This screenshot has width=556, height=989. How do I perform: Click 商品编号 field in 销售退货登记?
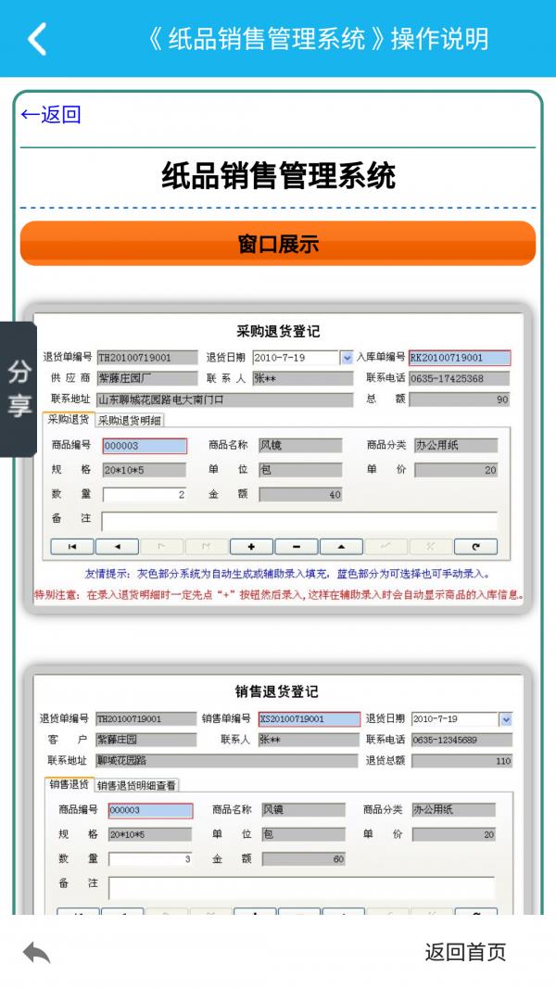[151, 810]
